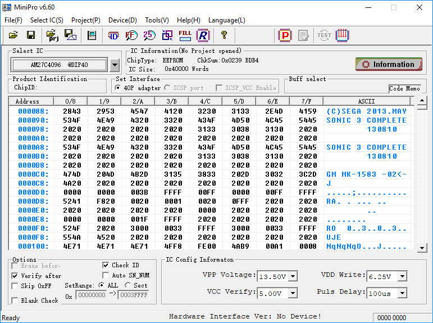The width and height of the screenshot is (433, 323).
Task: Click the Information button
Action: tap(388, 64)
